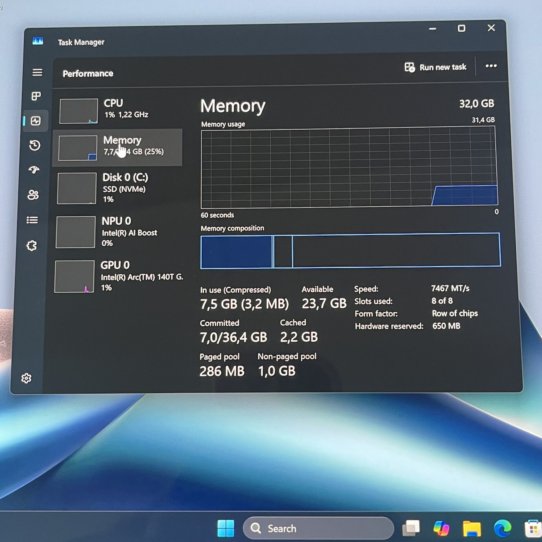Screen dimensions: 542x542
Task: Click the In use 7,5 GB (3,2 MB) value
Action: (x=244, y=304)
